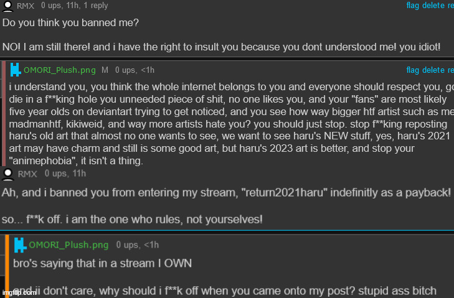This screenshot has height=298, width=454.
Task: Click RMX's avatar on the 'banned you' comment
Action: point(8,174)
